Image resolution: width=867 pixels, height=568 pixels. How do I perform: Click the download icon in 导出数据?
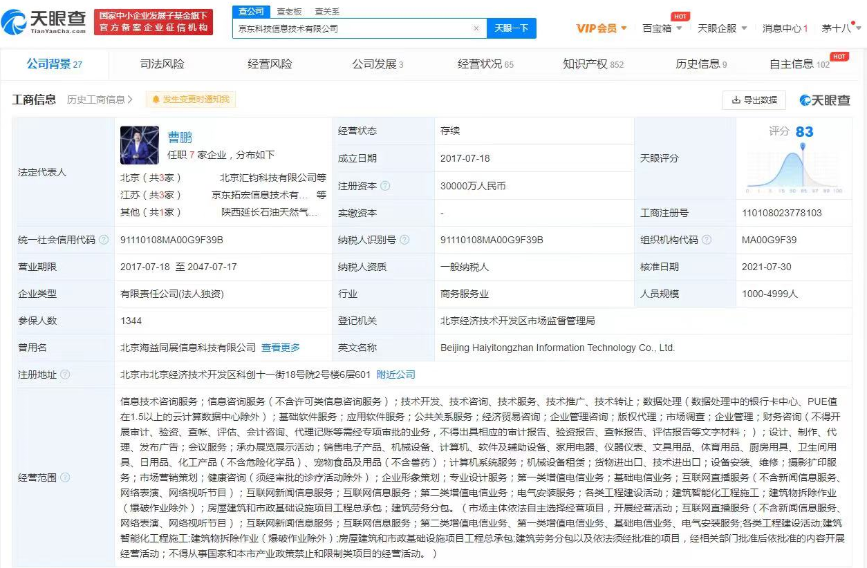point(736,100)
